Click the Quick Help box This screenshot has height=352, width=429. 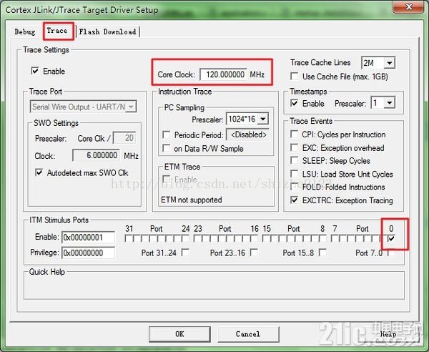[x=214, y=285]
